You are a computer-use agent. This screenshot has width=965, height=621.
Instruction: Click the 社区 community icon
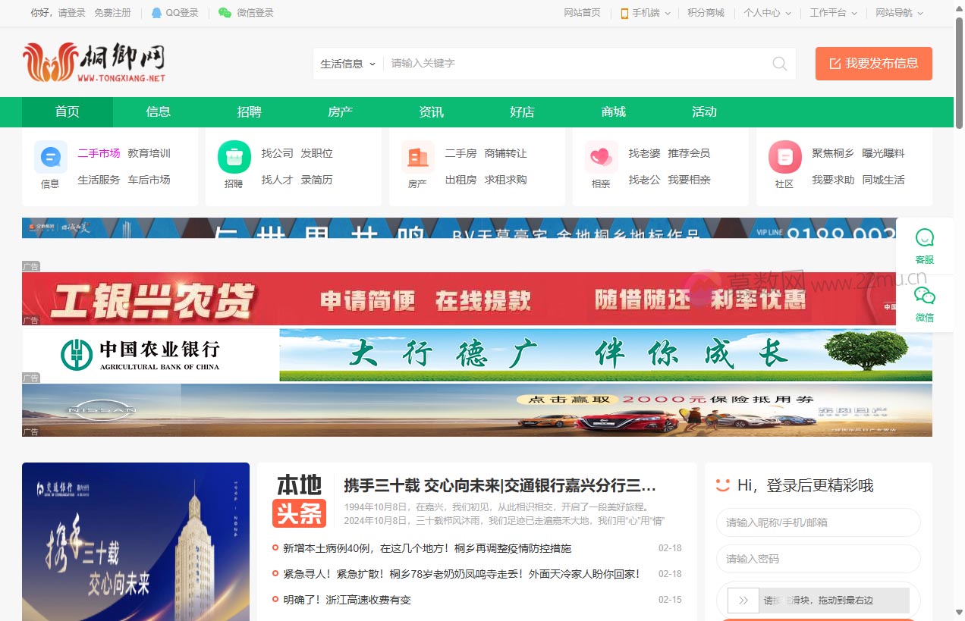coord(784,156)
